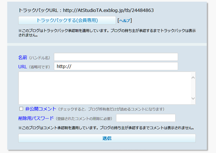Focus the 削除用パスワード password field

[146, 118]
